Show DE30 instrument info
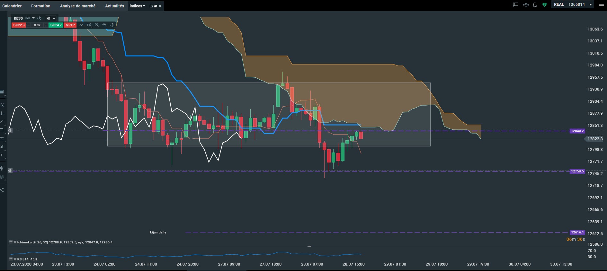The height and width of the screenshot is (271, 607). (x=39, y=18)
